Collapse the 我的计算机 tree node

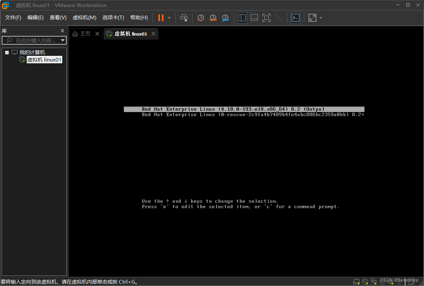(x=7, y=52)
